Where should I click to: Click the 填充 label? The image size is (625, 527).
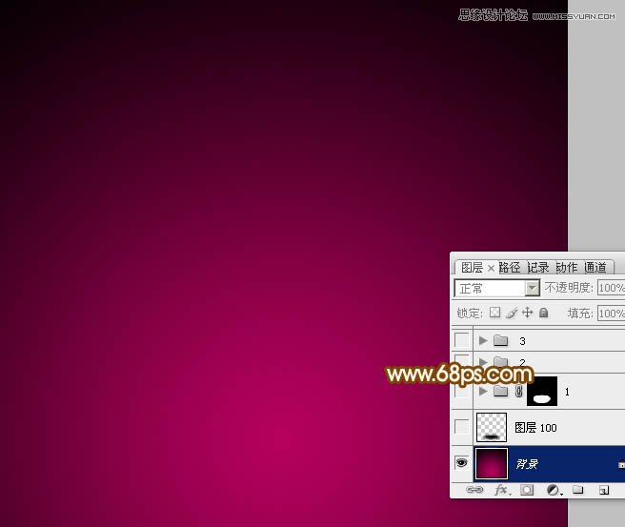[x=580, y=314]
